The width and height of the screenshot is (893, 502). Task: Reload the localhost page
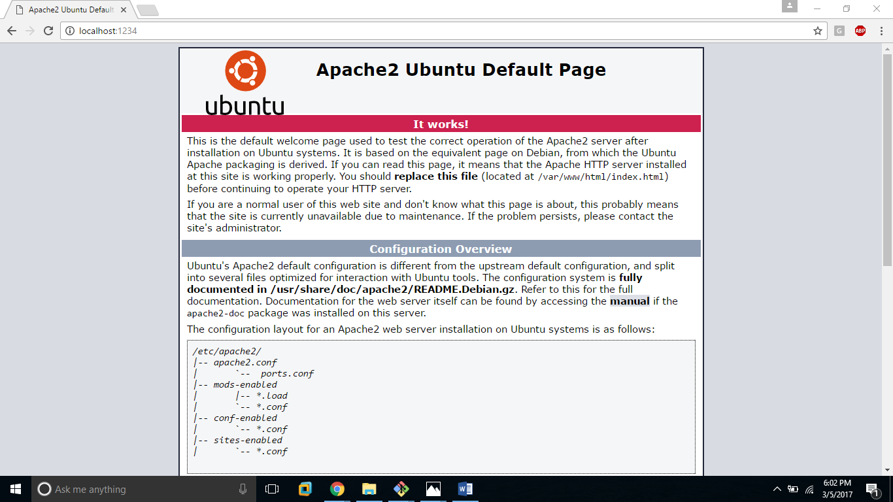pyautogui.click(x=48, y=31)
